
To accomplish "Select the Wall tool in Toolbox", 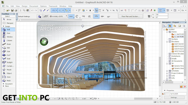I will click(x=8, y=29).
